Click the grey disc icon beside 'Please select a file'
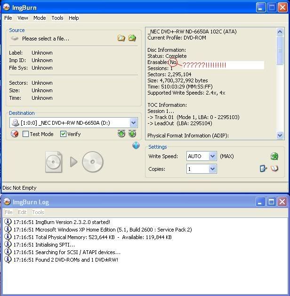Image resolution: width=290 pixels, height=296 pixels. point(15,39)
